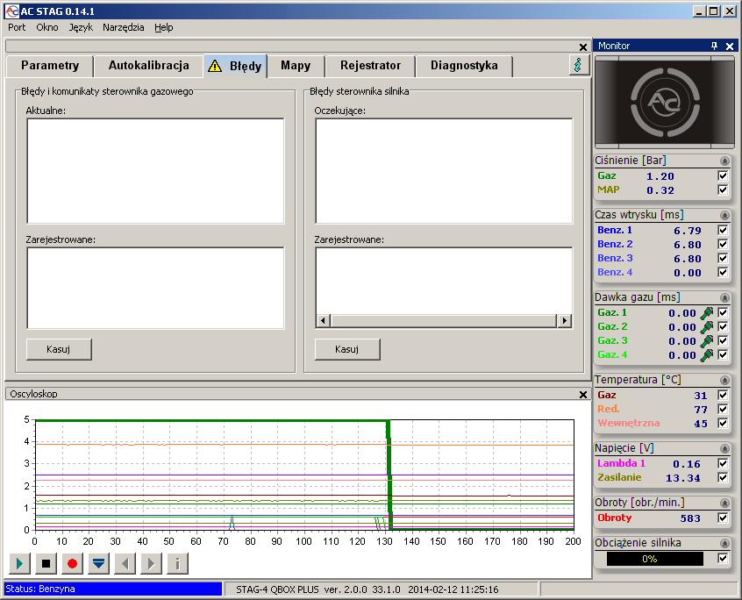Click the AC logo in Monitor panel
The image size is (742, 600).
[x=665, y=102]
